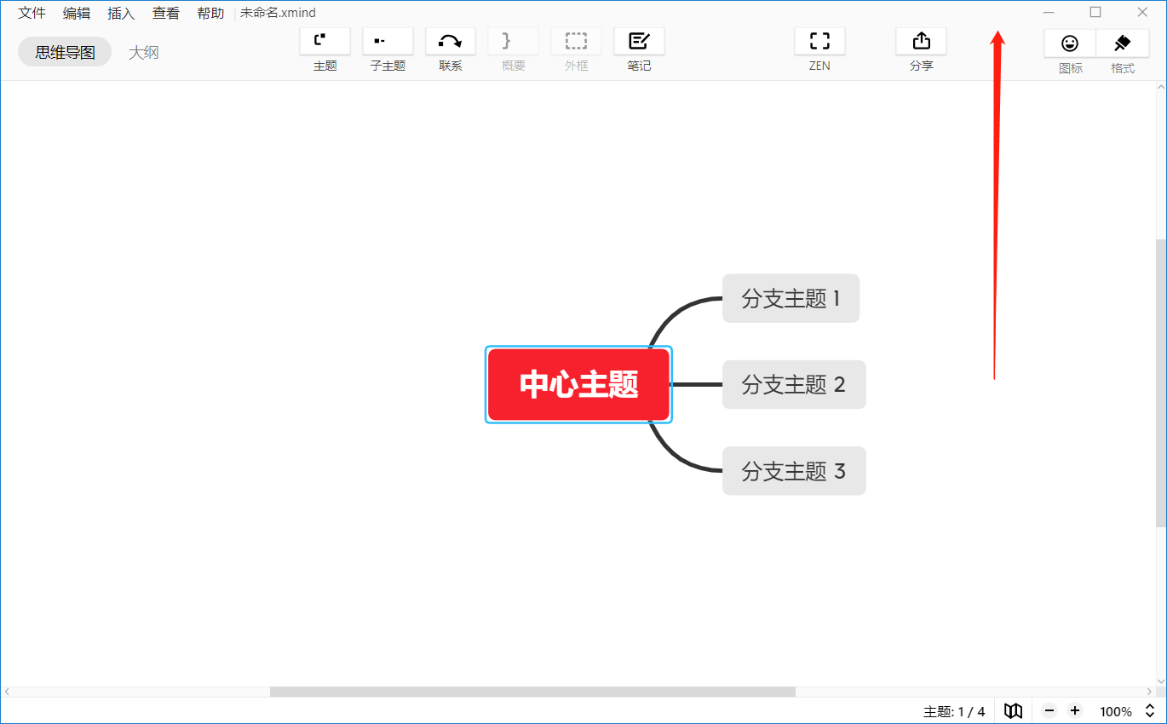Click the horizontal scrollbar at the bottom
This screenshot has width=1167, height=724.
click(x=532, y=692)
